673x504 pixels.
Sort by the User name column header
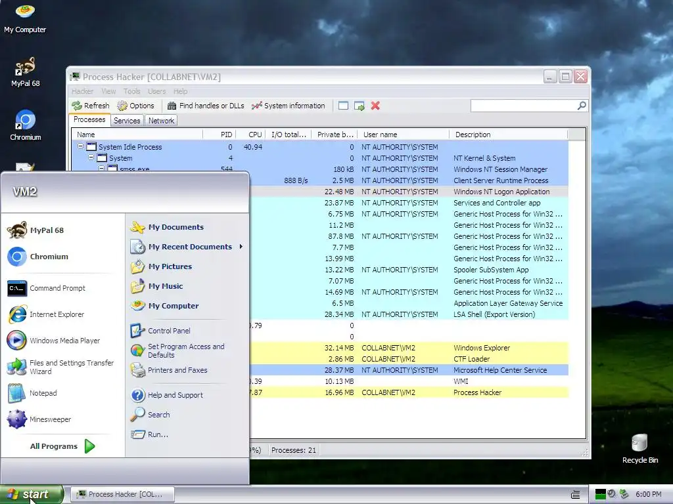point(403,135)
